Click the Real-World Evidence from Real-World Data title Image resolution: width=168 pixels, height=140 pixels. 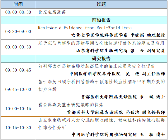(x=85, y=28)
